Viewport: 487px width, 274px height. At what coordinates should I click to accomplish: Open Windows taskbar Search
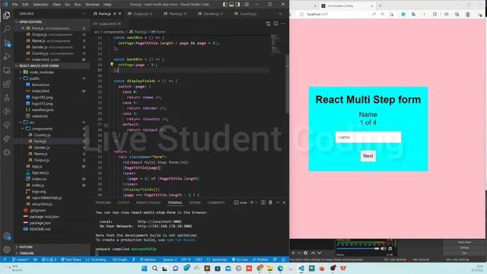pos(154,268)
